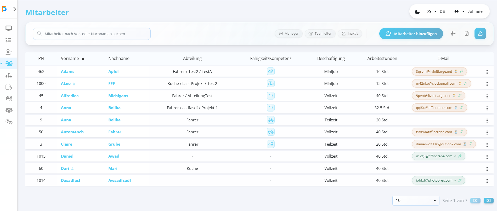Open the organization chart sidebar icon
497x211 pixels.
(x=9, y=75)
